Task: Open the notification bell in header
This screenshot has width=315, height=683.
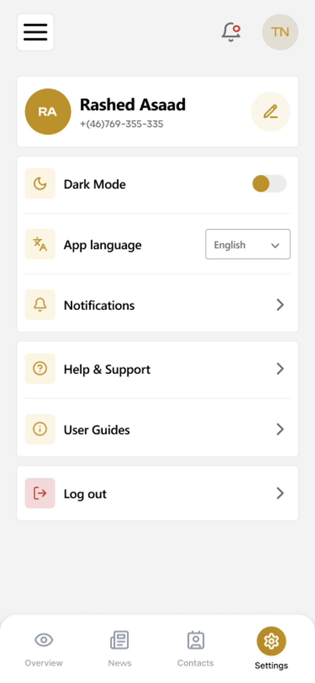Action: [231, 32]
